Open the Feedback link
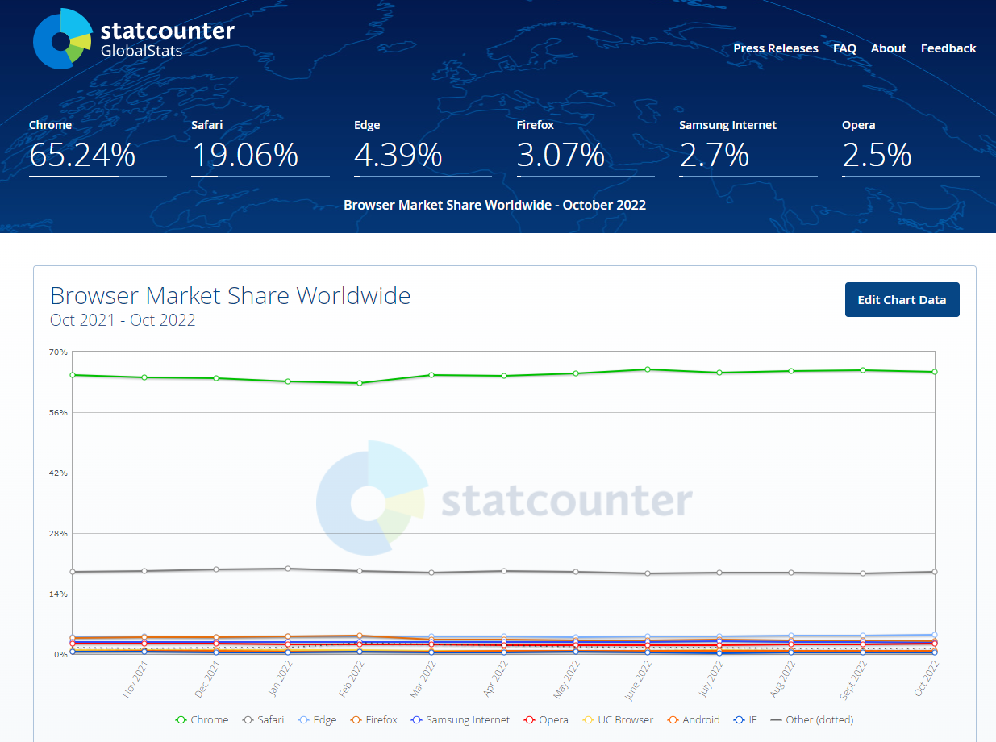996x742 pixels. (948, 48)
